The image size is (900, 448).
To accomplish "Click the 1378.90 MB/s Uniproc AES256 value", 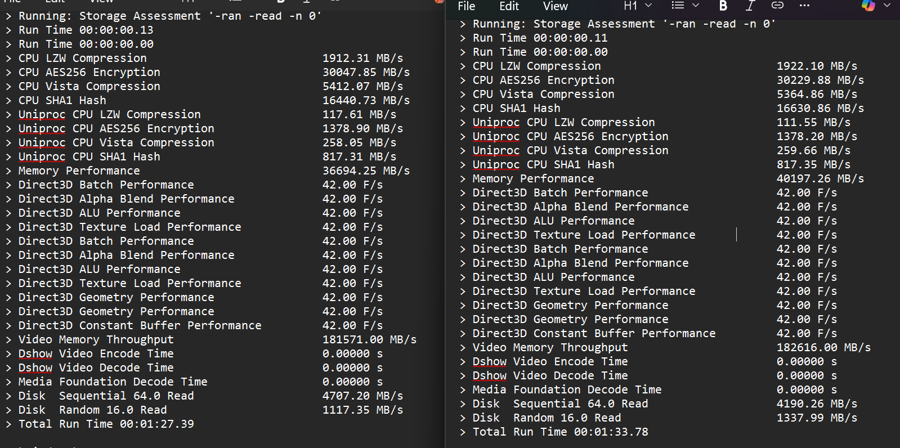I will click(362, 128).
